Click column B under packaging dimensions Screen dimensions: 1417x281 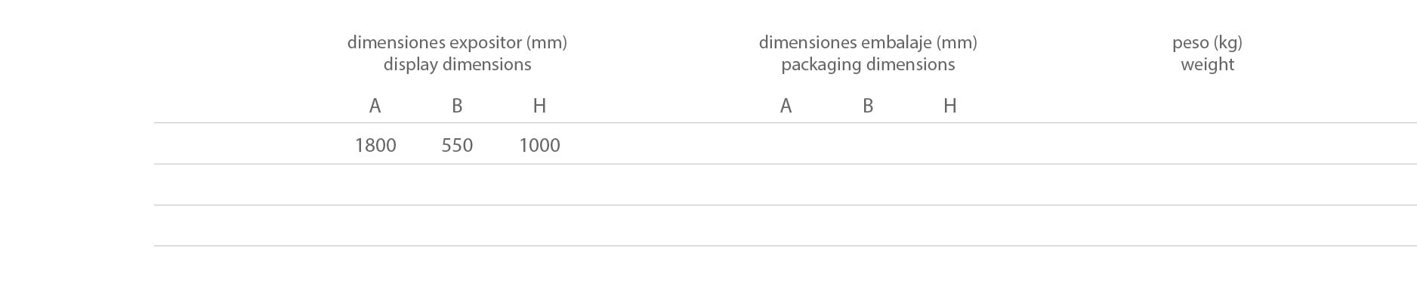tap(868, 106)
